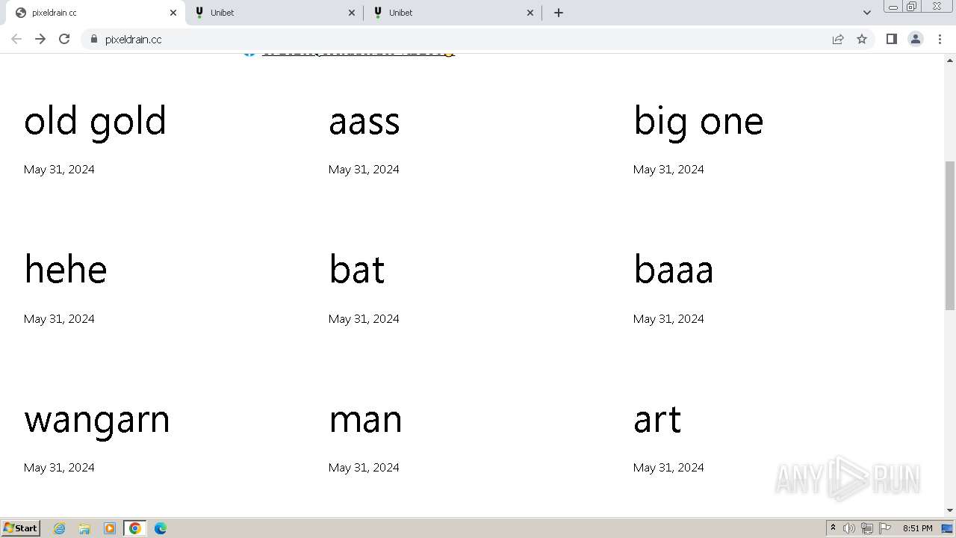The image size is (956, 538).
Task: Show hidden system tray icons
Action: [x=833, y=528]
